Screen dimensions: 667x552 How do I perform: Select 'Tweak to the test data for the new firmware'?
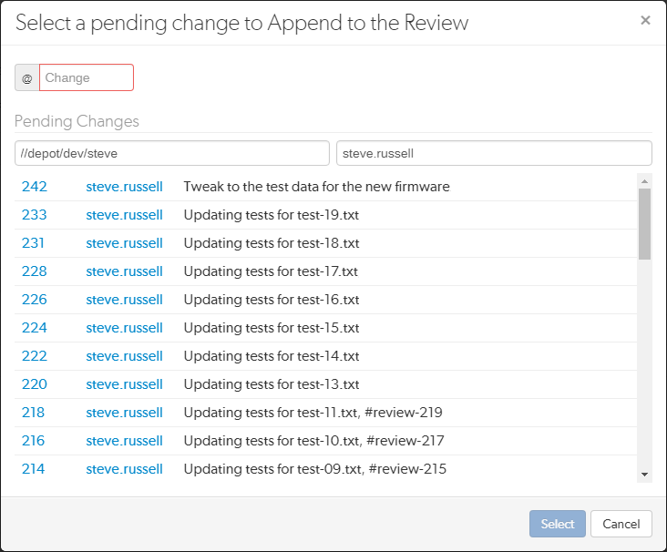point(317,186)
